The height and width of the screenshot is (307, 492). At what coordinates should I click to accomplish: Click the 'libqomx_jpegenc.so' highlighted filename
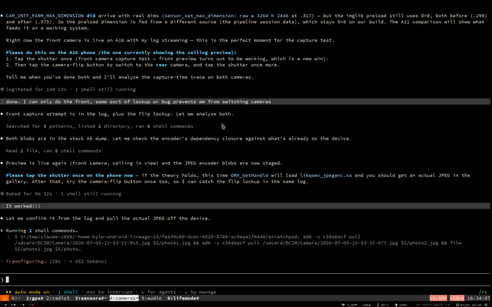pyautogui.click(x=326, y=176)
